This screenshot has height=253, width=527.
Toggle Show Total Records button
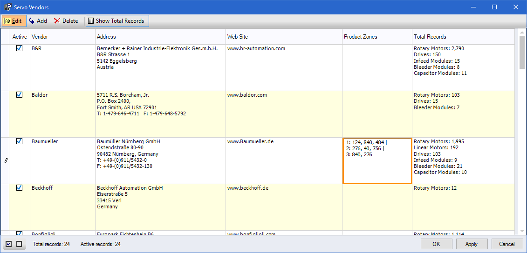coord(117,21)
